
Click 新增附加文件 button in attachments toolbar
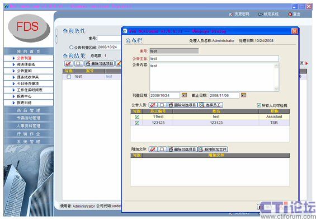tap(213, 149)
